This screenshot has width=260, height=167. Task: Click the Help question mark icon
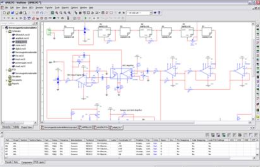point(159,13)
